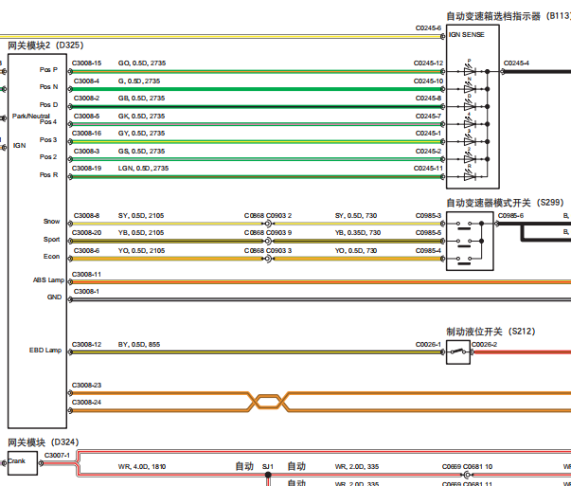Click connector label C3008-23

[87, 385]
